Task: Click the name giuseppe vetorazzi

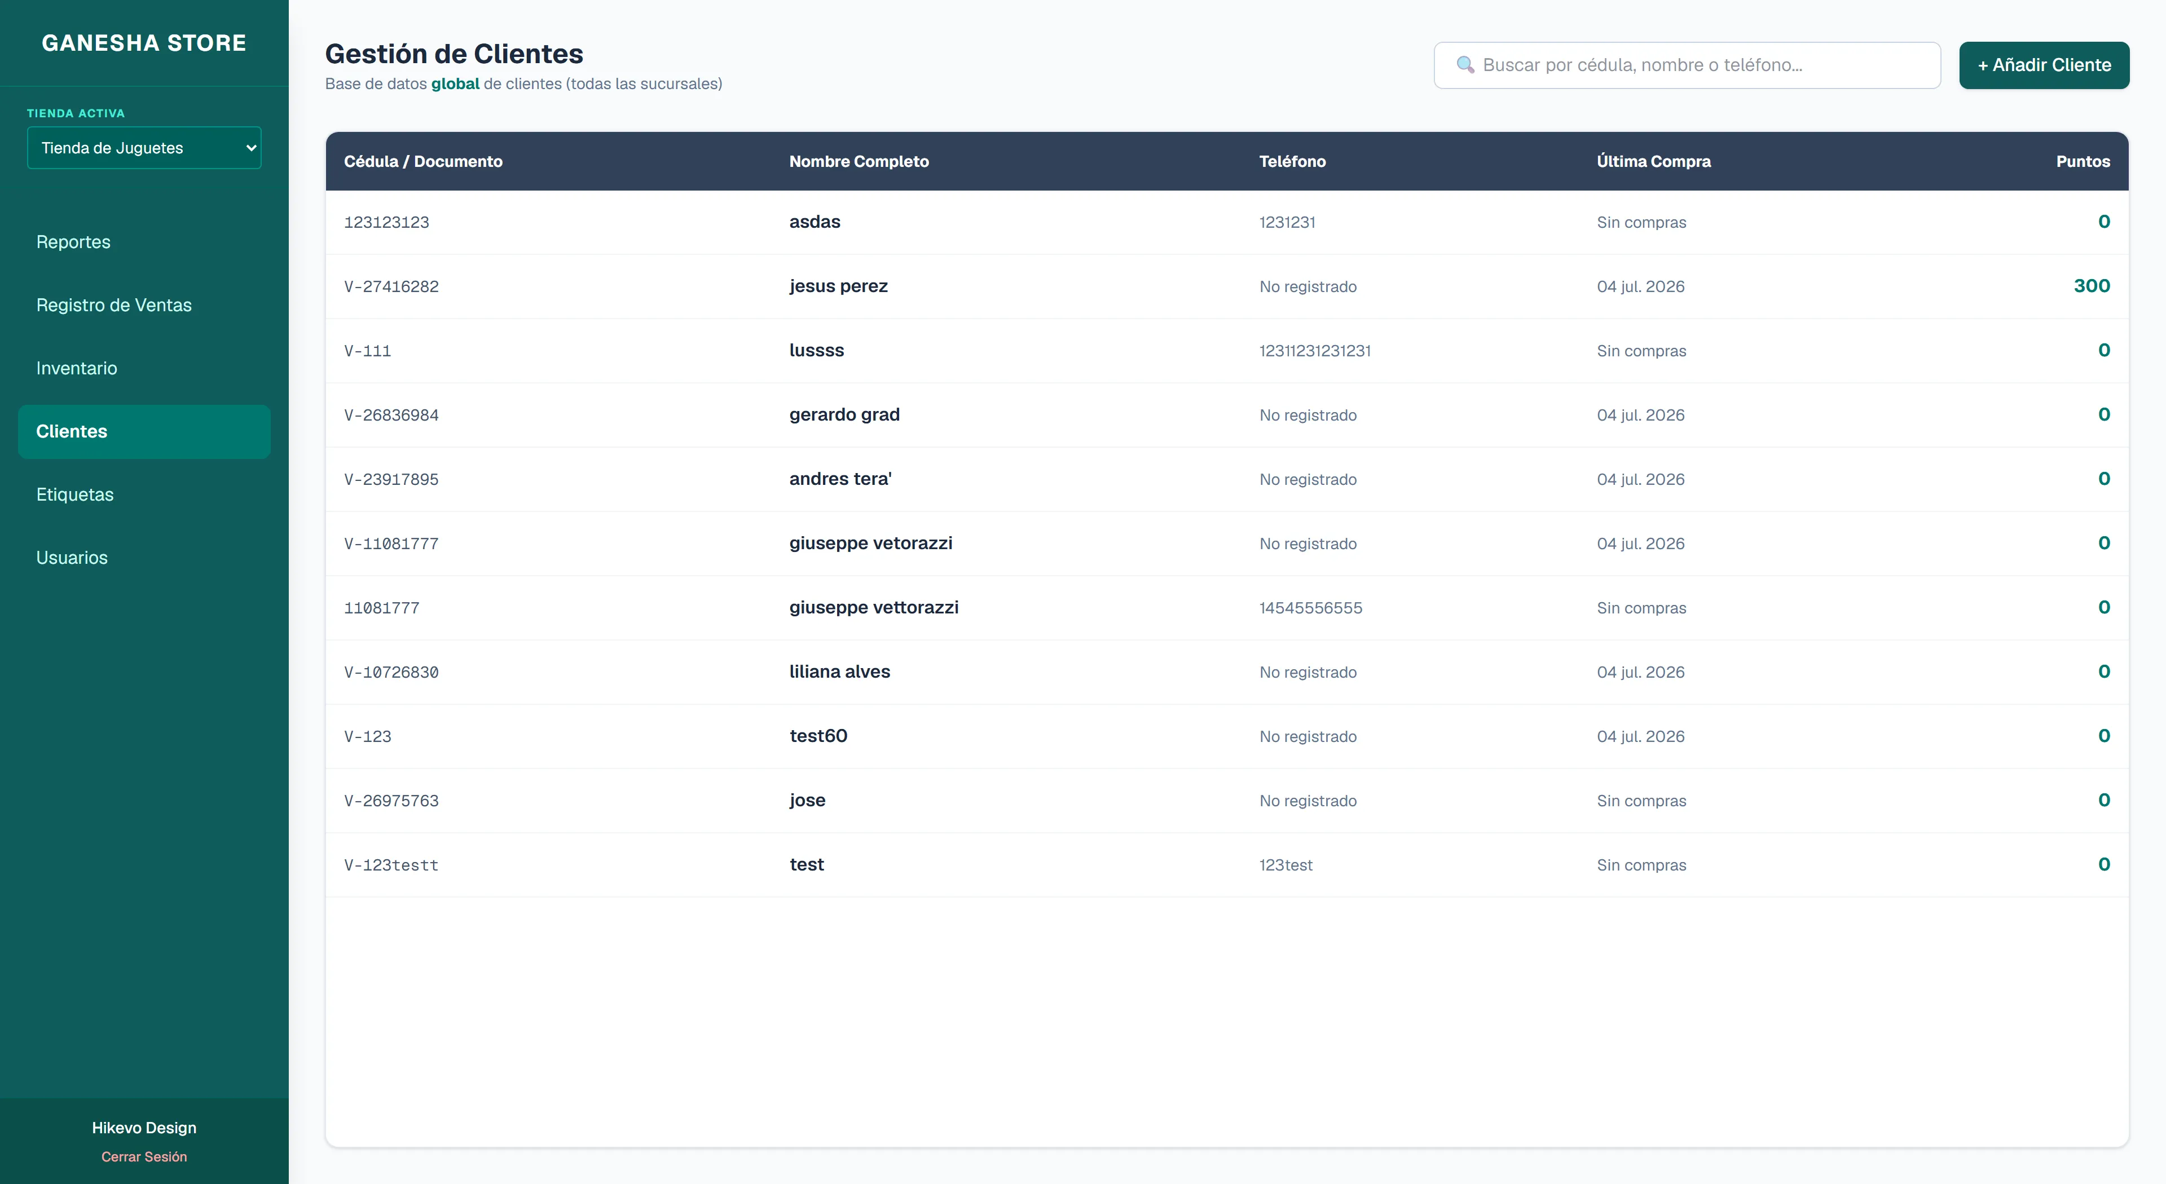Action: tap(870, 544)
